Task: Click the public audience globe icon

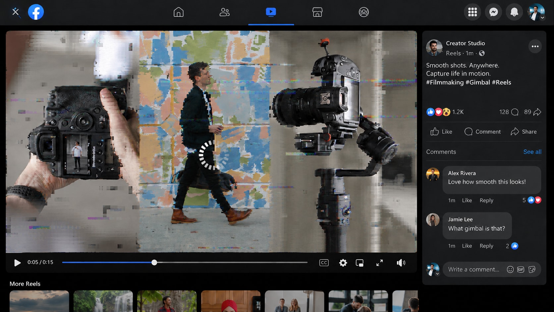Action: point(482,53)
